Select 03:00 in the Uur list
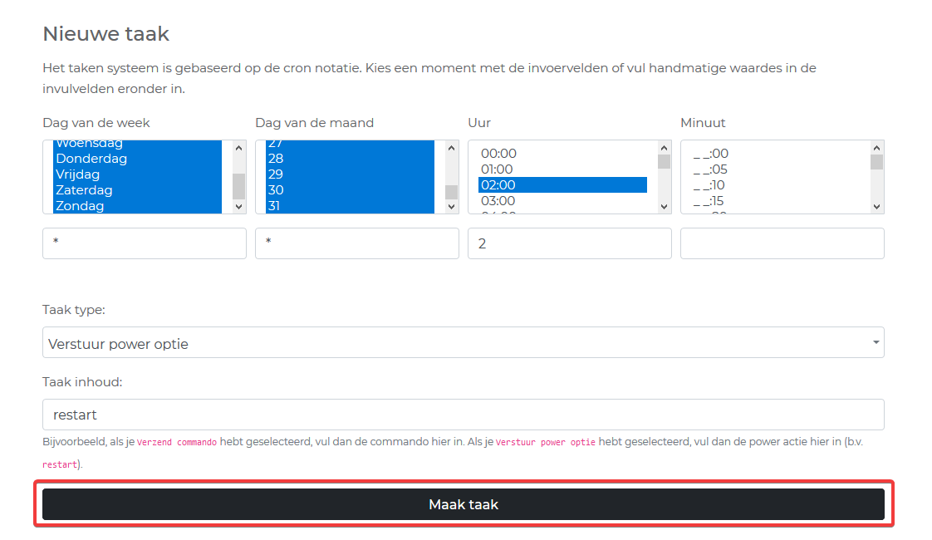Screen dimensions: 932x540 pos(498,201)
